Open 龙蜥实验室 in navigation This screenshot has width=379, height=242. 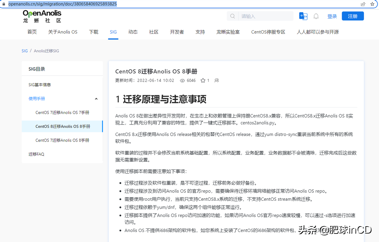click(x=228, y=32)
